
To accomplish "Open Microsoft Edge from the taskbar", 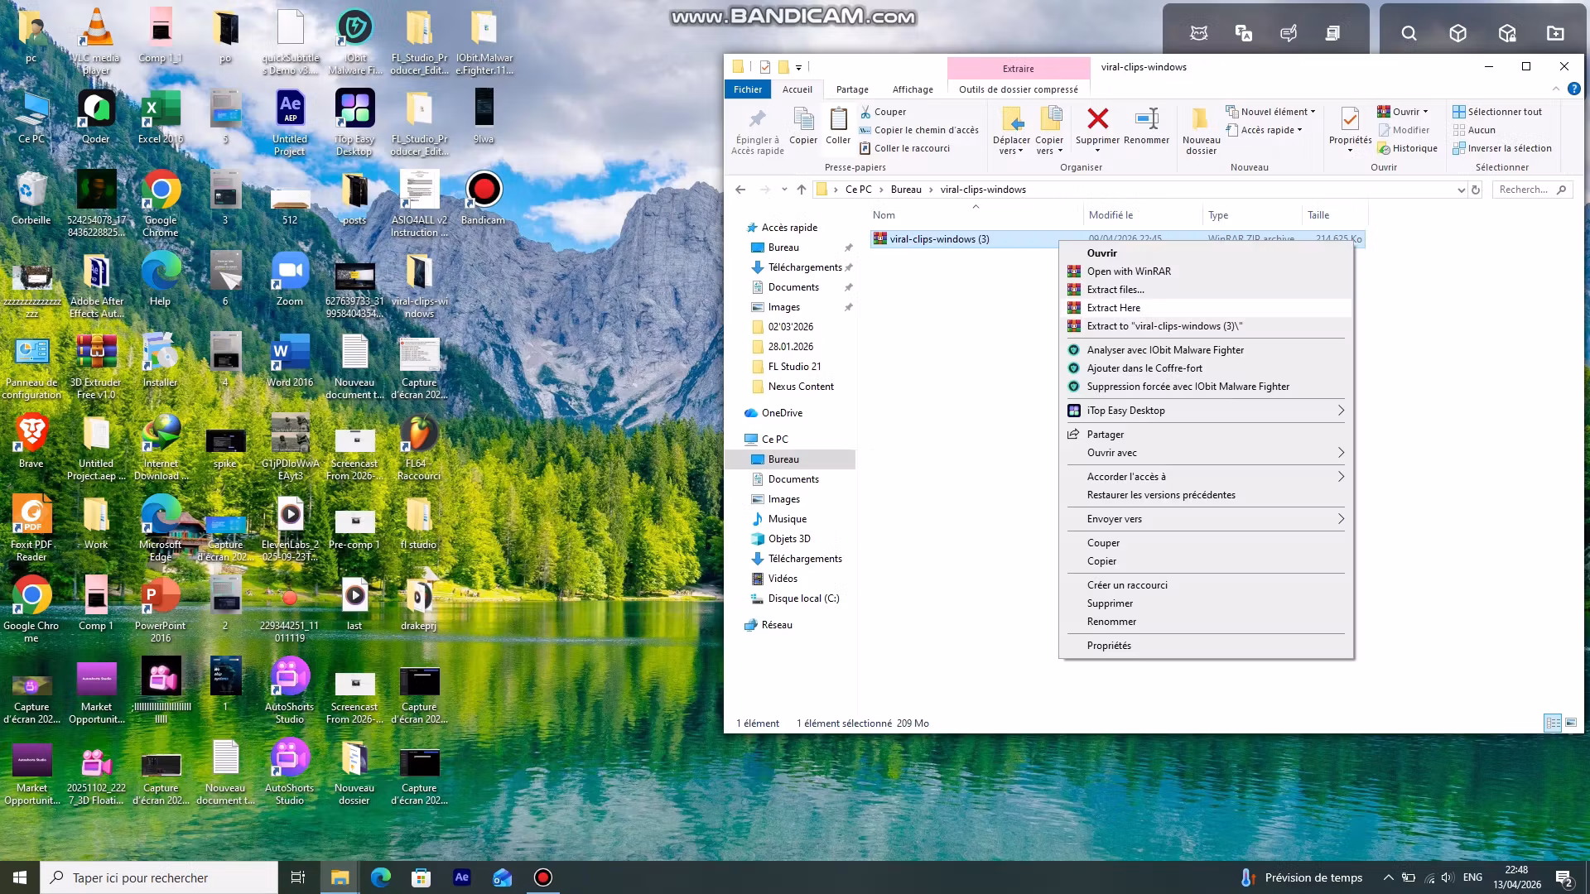I will (381, 877).
